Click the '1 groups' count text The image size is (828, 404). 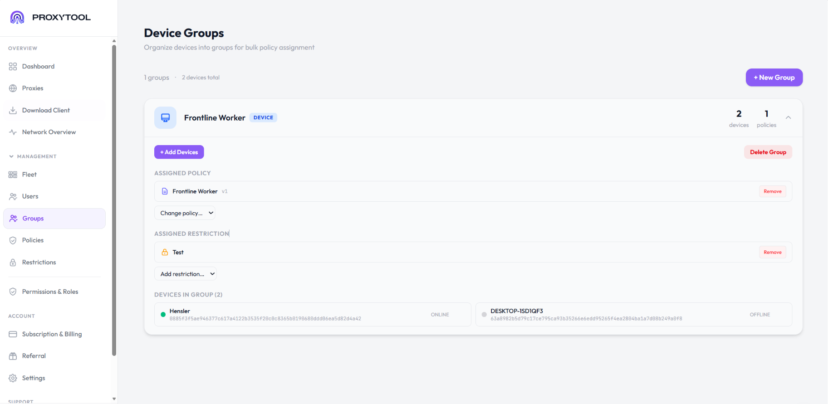click(157, 78)
